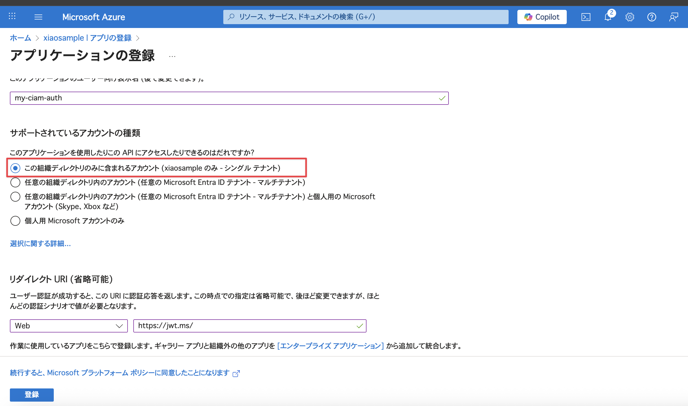Select personal Microsoft accounts only option
This screenshot has height=406, width=688.
pos(15,221)
